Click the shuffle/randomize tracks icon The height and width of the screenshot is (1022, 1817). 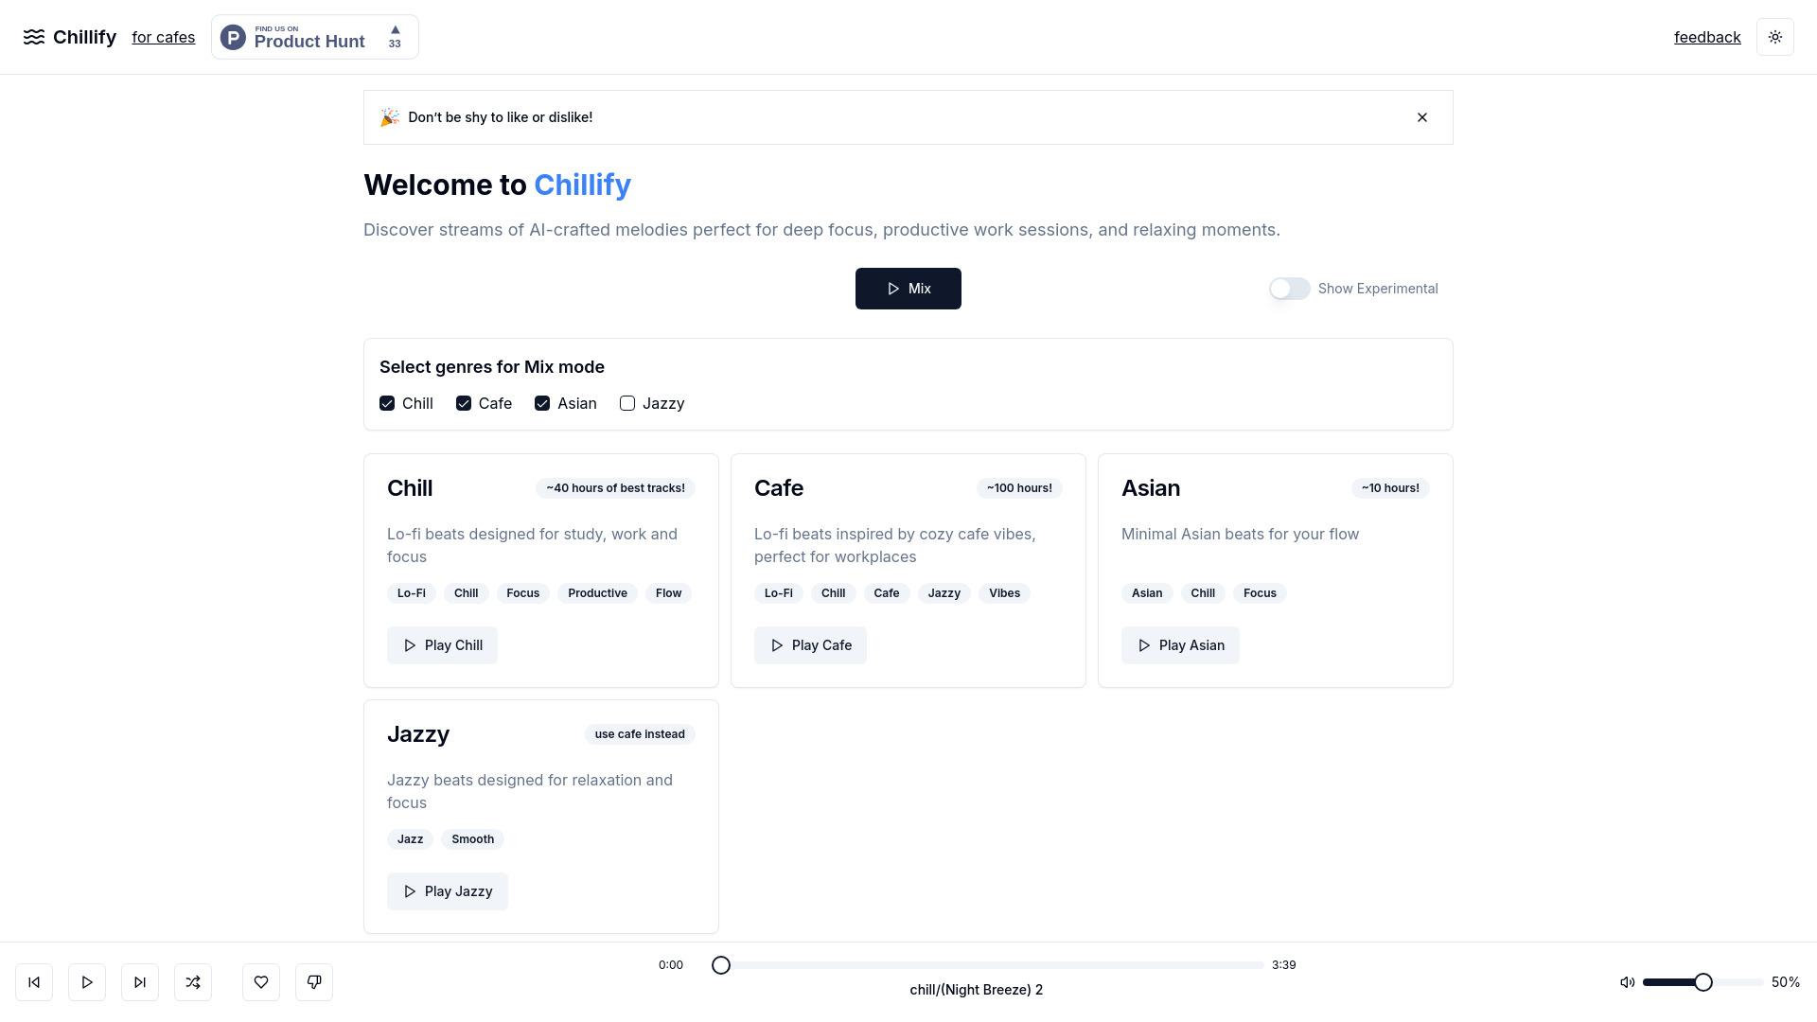tap(192, 982)
